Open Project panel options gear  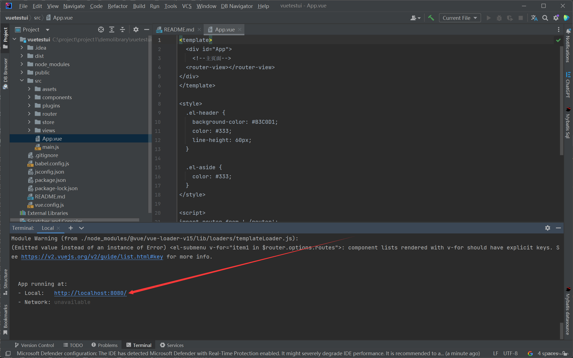click(136, 29)
